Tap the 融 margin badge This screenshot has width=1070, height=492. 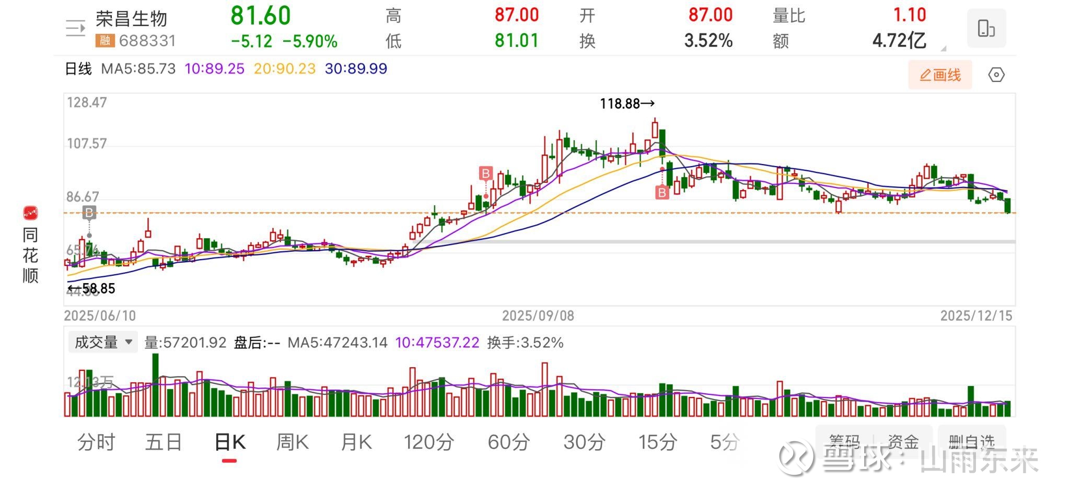(105, 41)
